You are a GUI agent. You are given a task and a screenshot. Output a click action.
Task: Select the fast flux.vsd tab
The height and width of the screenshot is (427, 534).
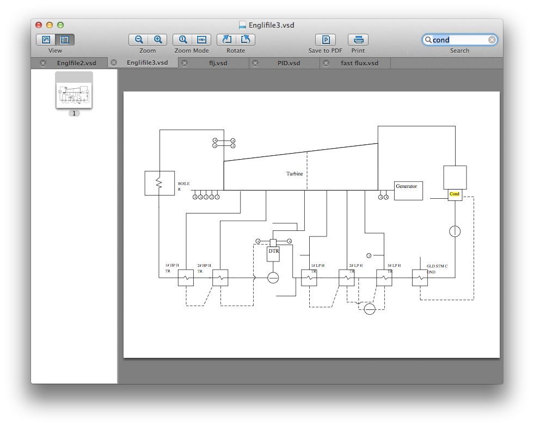pyautogui.click(x=359, y=63)
